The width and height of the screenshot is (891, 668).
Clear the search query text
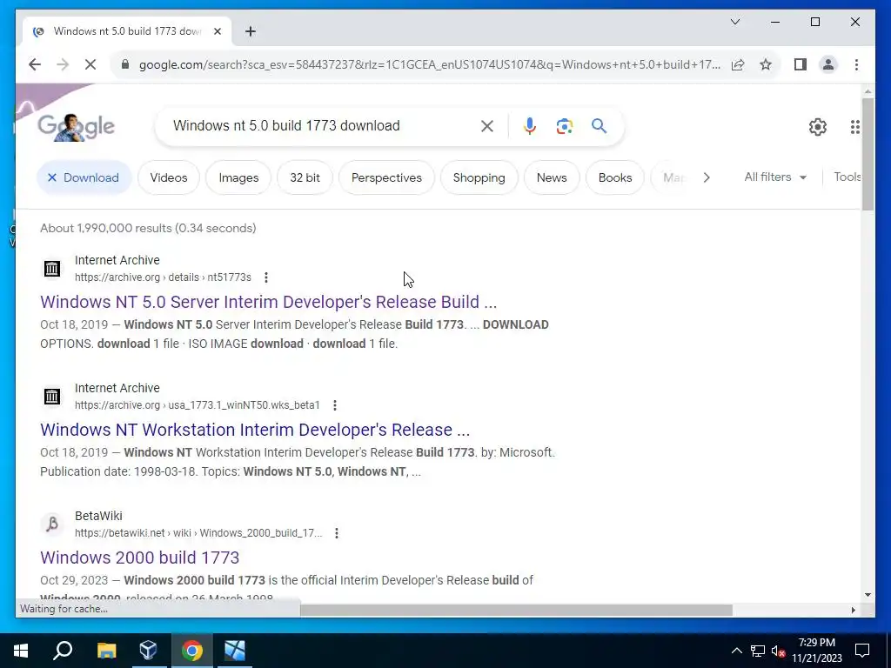[487, 126]
